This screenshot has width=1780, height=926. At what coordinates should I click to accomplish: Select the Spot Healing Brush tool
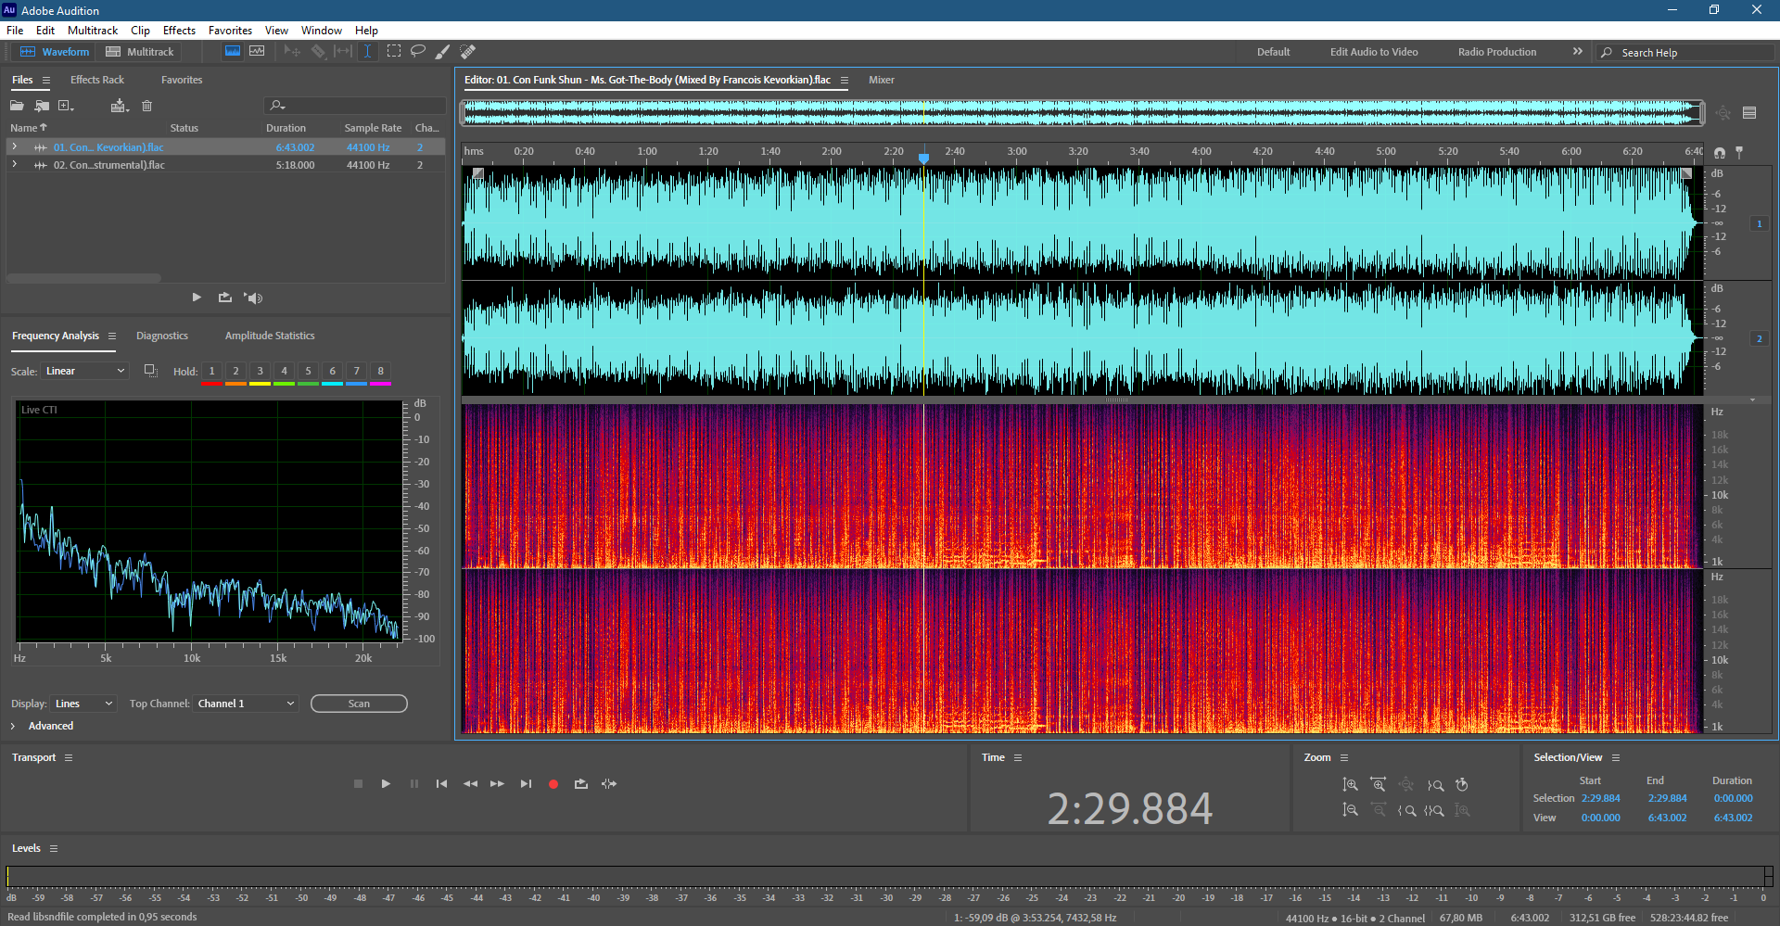[468, 51]
